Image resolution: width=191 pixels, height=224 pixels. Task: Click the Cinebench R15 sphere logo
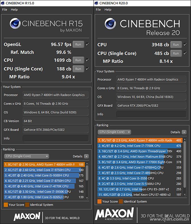pos(15,23)
